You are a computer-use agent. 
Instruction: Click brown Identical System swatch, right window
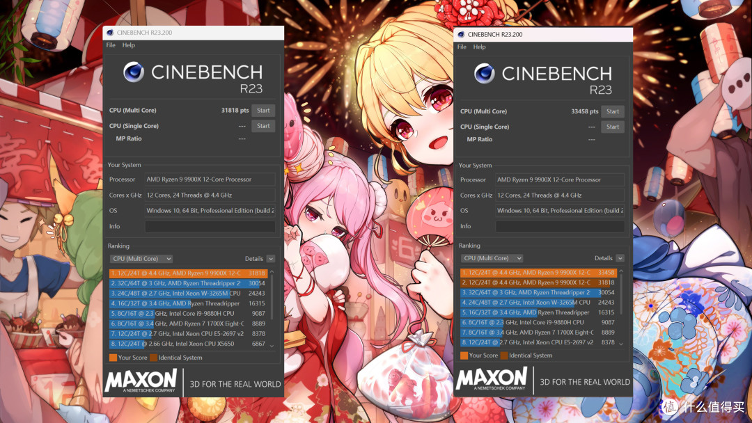[504, 356]
